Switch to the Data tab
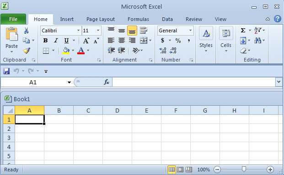The width and height of the screenshot is (284, 175). pyautogui.click(x=167, y=19)
